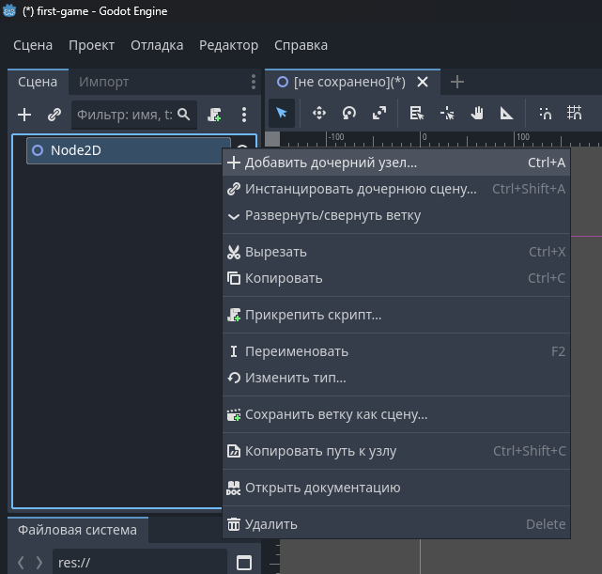The width and height of the screenshot is (602, 574).
Task: Add a new scene tab with plus
Action: click(x=457, y=82)
